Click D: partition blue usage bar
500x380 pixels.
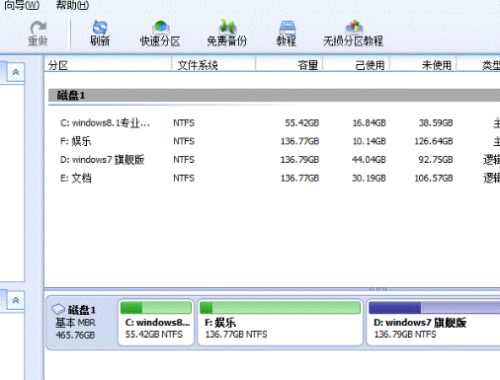435,308
